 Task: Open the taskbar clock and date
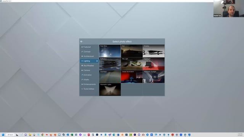click(240, 135)
